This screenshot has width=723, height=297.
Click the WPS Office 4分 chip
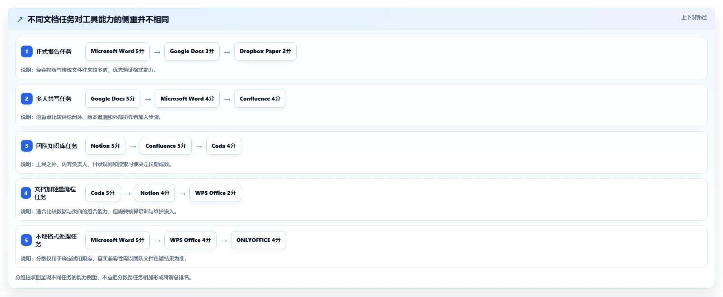[190, 240]
